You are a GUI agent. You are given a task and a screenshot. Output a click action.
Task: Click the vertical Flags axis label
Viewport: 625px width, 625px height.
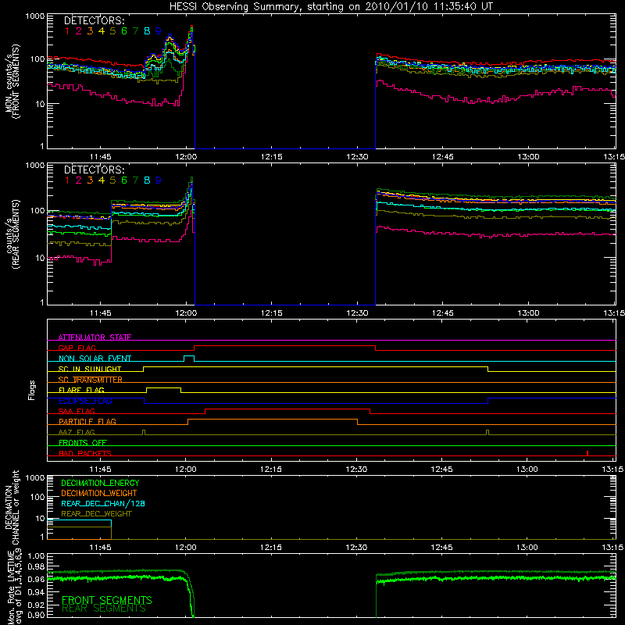[x=31, y=390]
